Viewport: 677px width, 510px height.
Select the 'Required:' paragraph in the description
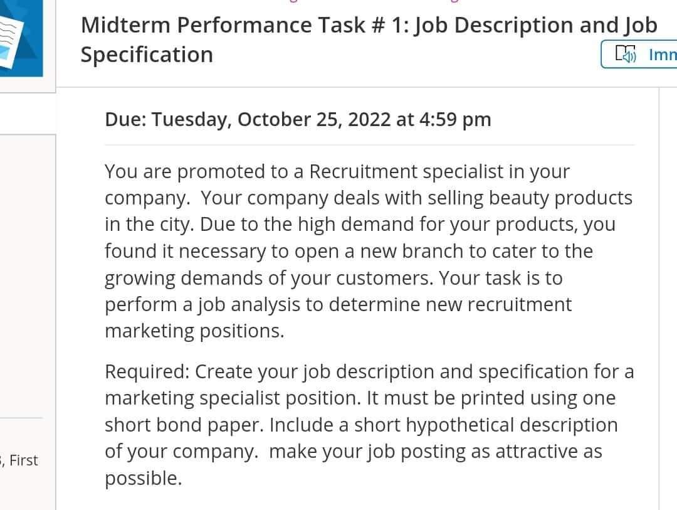click(x=369, y=425)
